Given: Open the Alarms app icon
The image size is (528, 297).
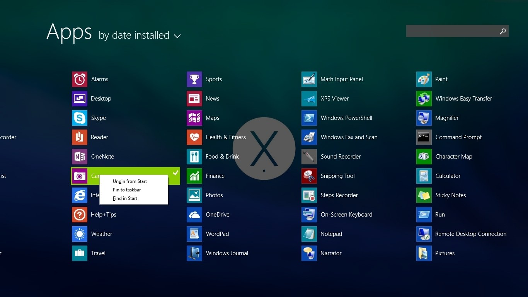Looking at the screenshot, I should point(80,79).
